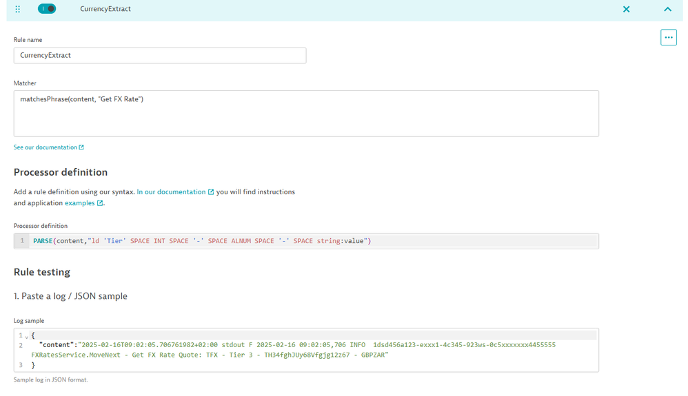Click the PARSE code line in Processor definition

[202, 241]
